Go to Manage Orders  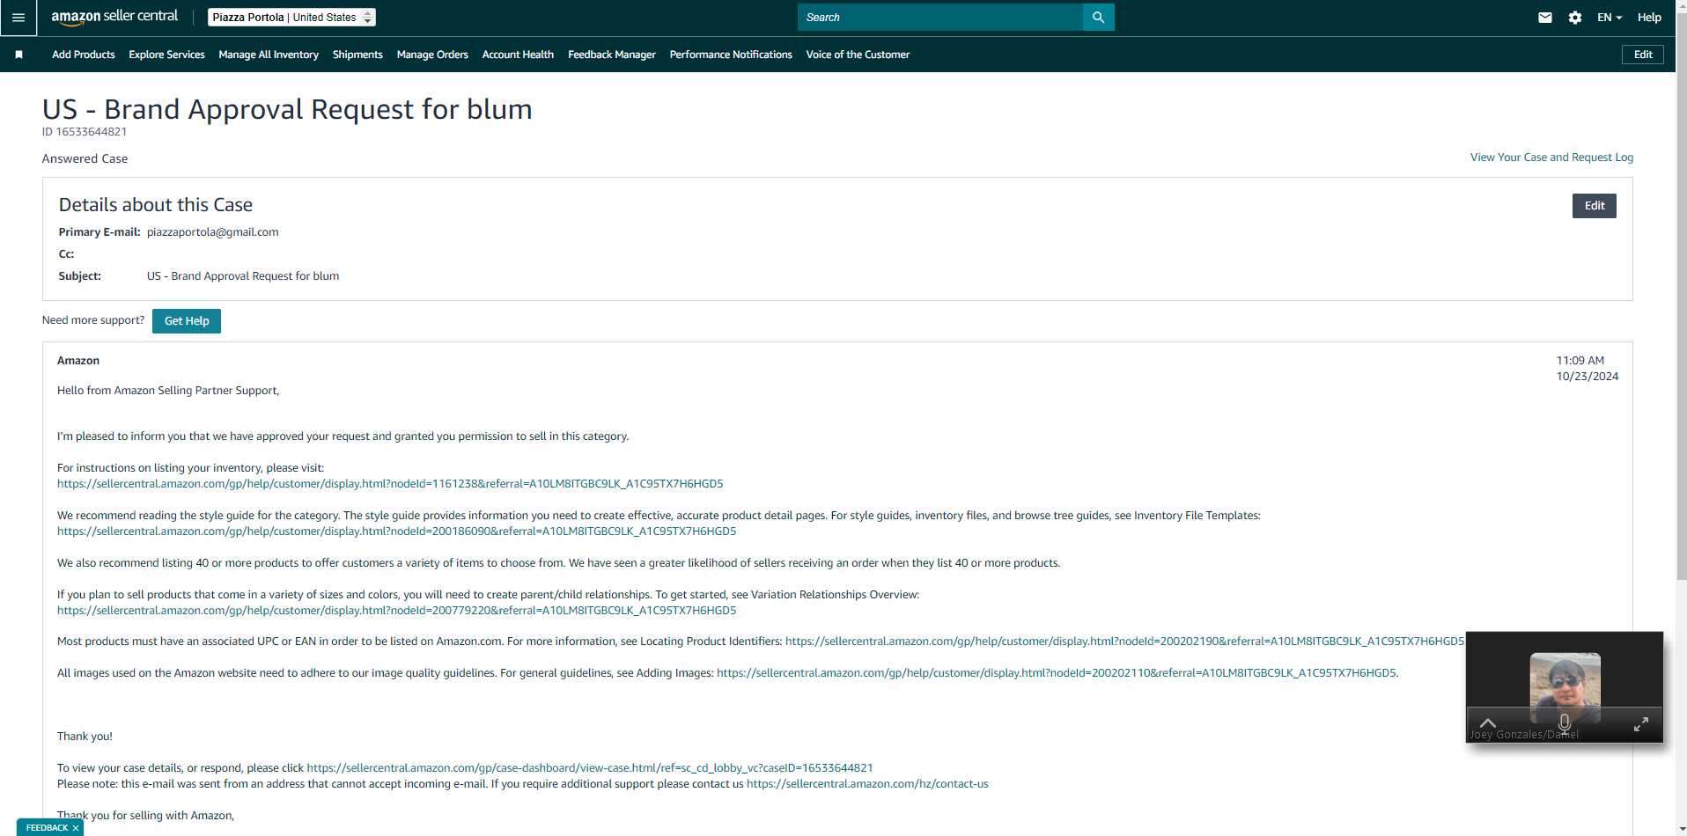click(432, 55)
